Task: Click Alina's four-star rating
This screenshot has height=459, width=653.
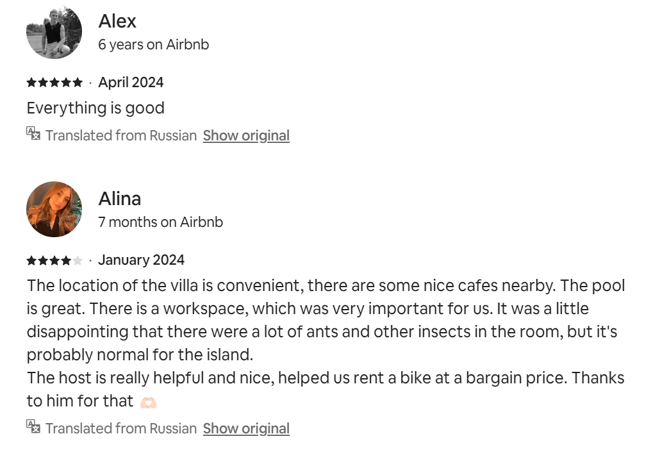Action: (x=54, y=260)
